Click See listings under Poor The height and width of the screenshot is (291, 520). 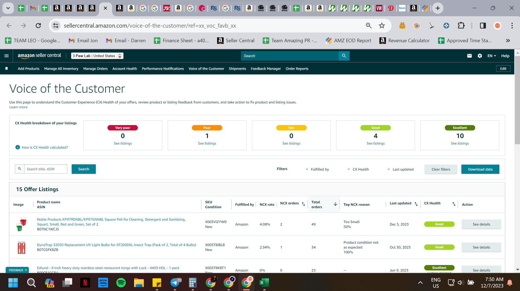207,143
